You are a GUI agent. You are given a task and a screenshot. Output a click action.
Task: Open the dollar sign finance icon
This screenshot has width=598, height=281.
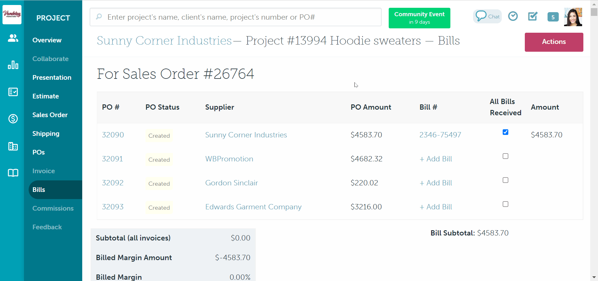[13, 119]
